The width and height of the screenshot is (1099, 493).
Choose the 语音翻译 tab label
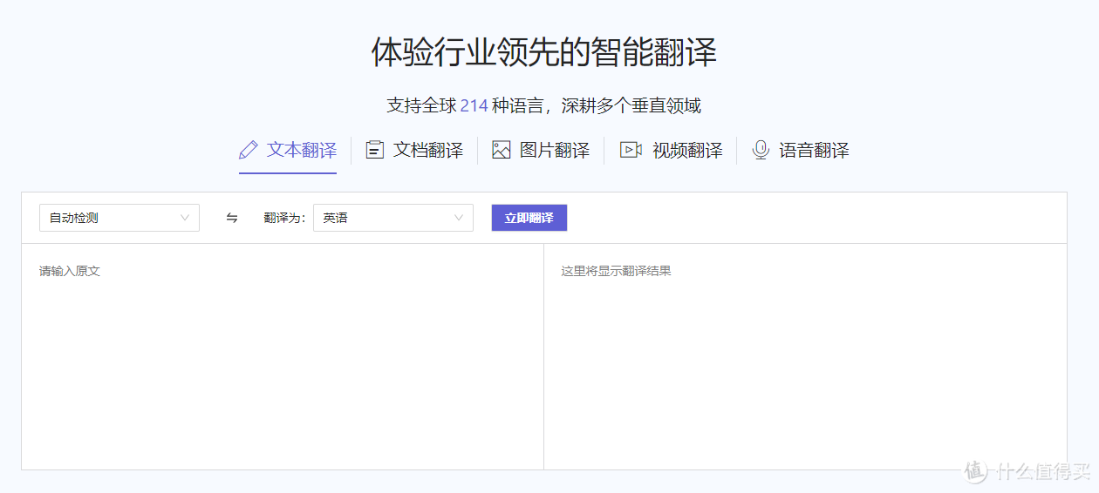[814, 150]
